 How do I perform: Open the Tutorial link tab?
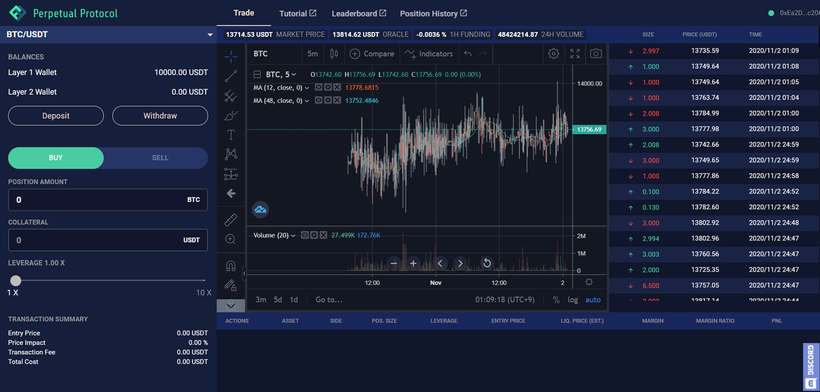(298, 13)
